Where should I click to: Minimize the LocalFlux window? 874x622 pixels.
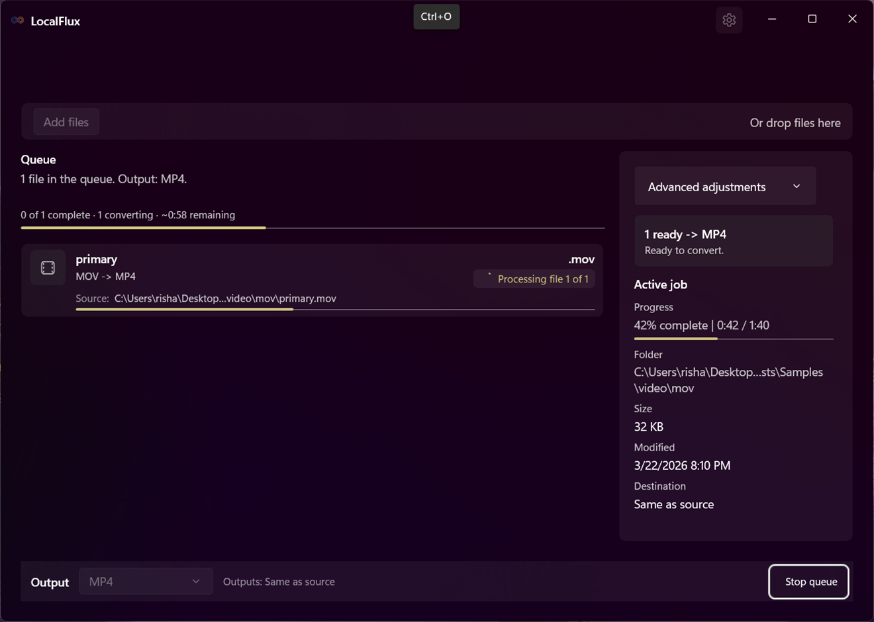(x=772, y=19)
